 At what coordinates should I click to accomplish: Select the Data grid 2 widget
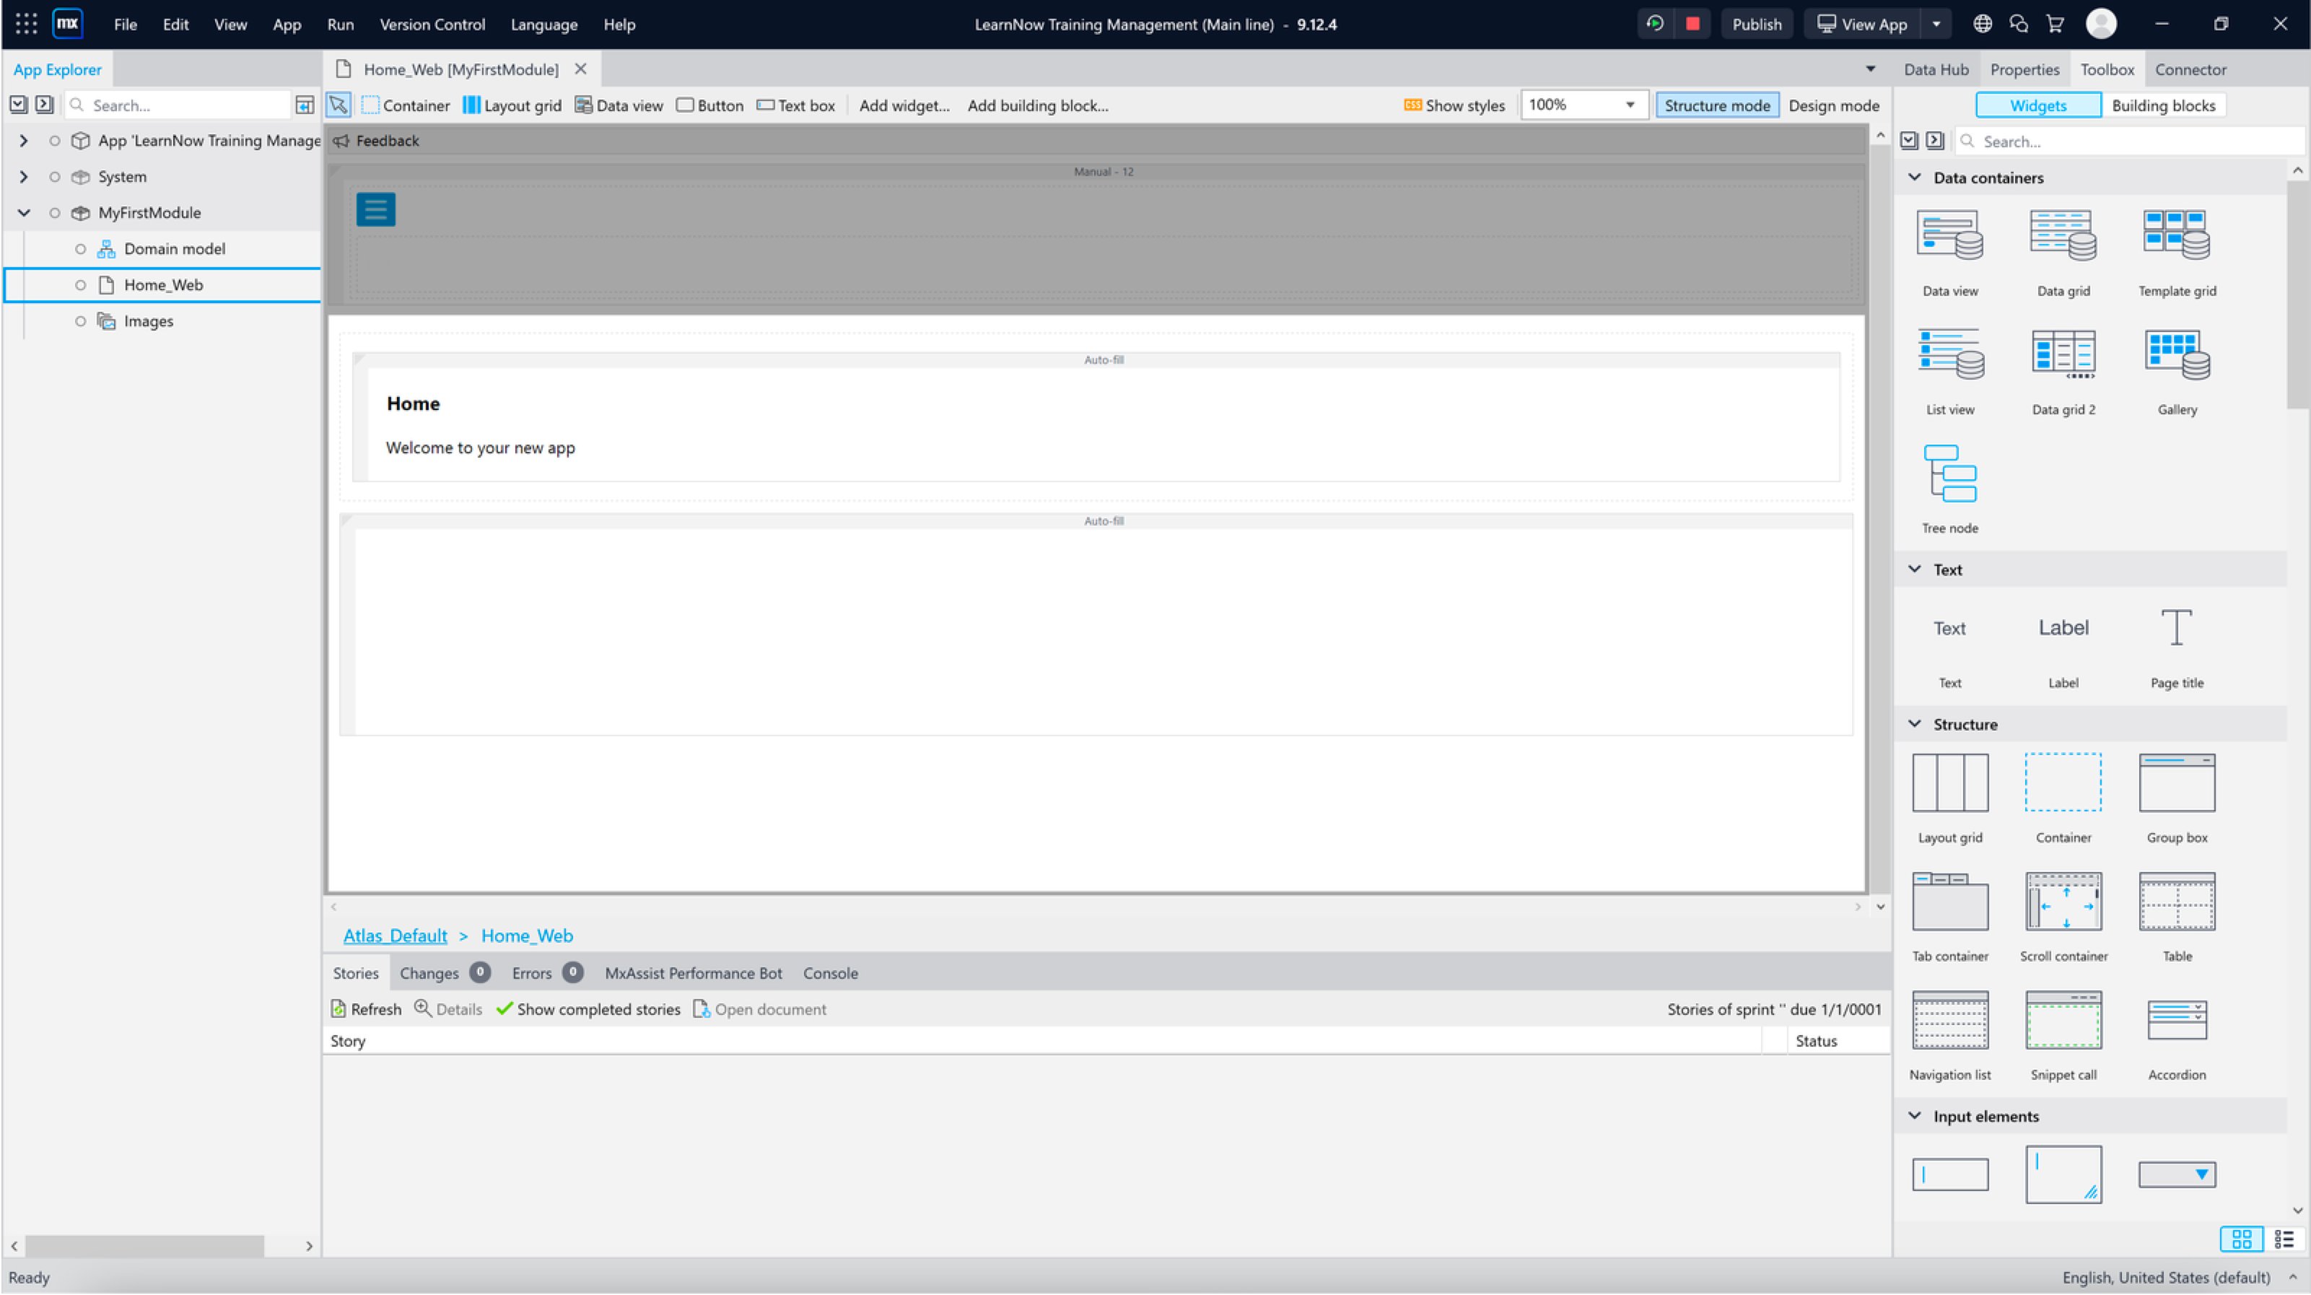click(2063, 355)
